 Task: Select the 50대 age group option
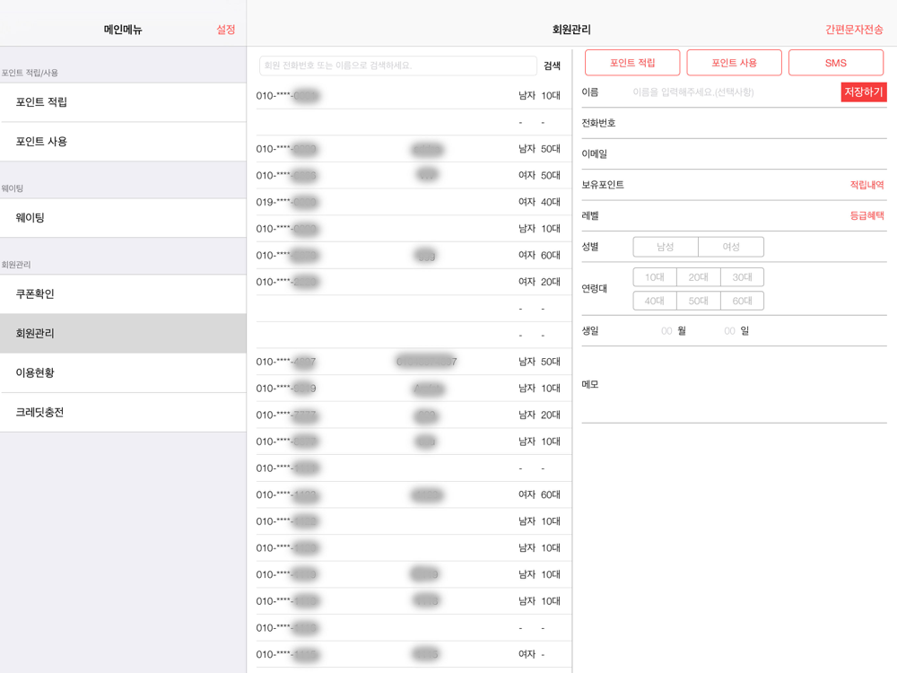pos(698,301)
